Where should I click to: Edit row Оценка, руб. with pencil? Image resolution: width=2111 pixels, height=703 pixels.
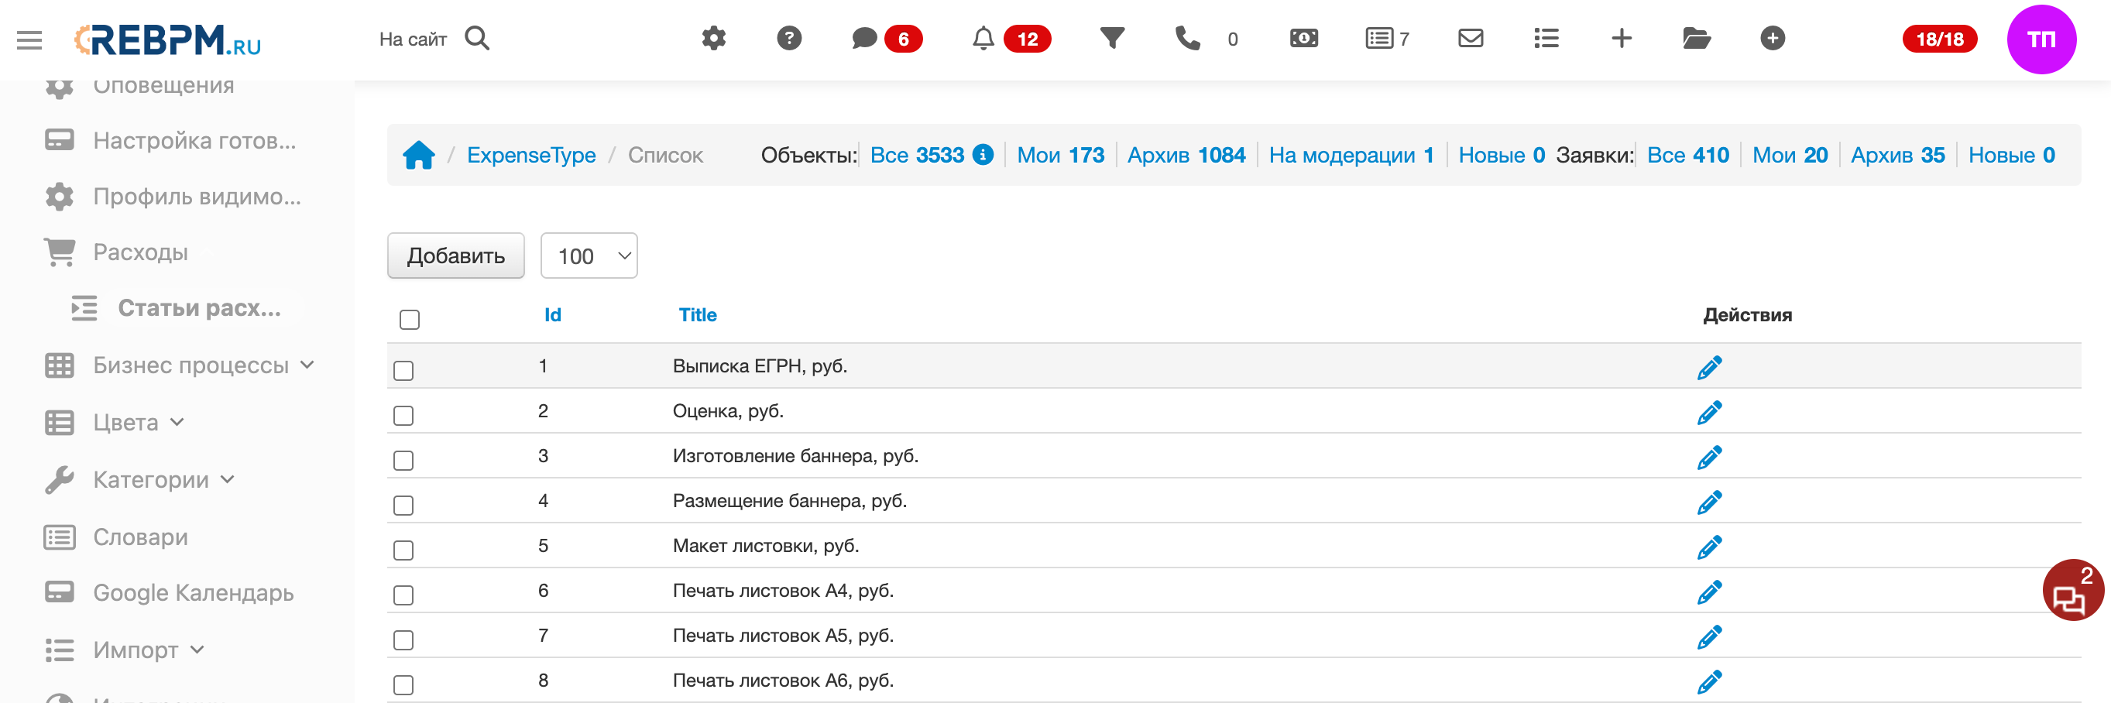[x=1709, y=412]
